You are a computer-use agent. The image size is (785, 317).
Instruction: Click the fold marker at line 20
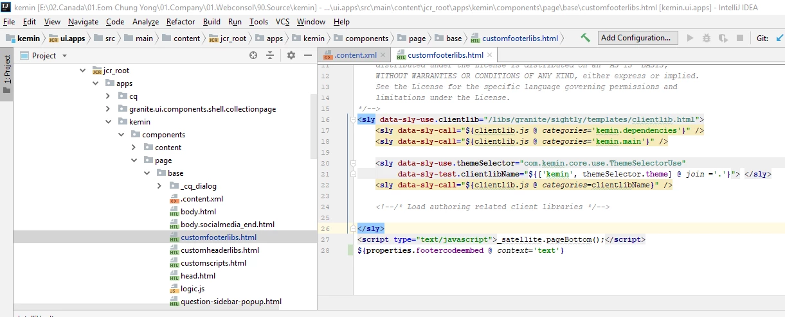353,164
